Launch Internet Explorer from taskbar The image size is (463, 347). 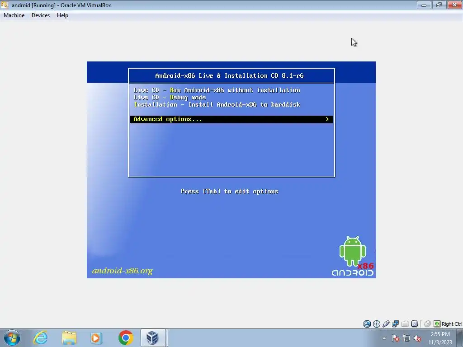[x=40, y=338]
